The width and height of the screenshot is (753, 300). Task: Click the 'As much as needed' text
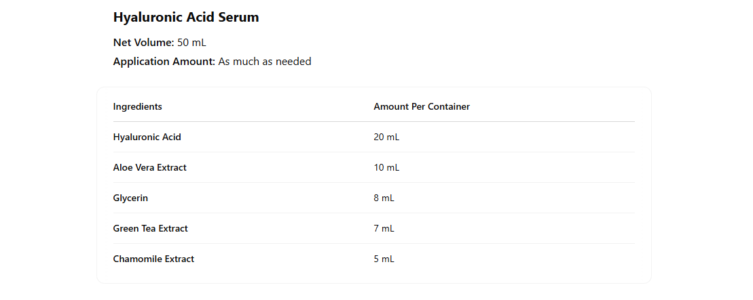[x=265, y=62]
